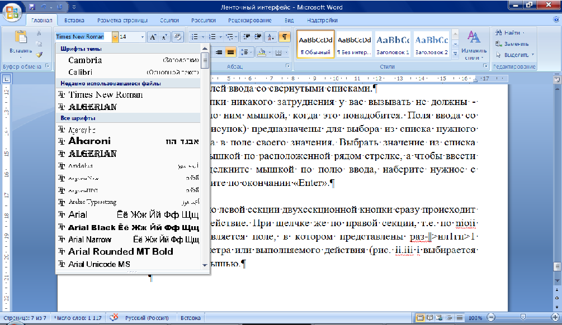562x325 pixels.
Task: Select the Aharoni font entry
Action: pyautogui.click(x=128, y=141)
